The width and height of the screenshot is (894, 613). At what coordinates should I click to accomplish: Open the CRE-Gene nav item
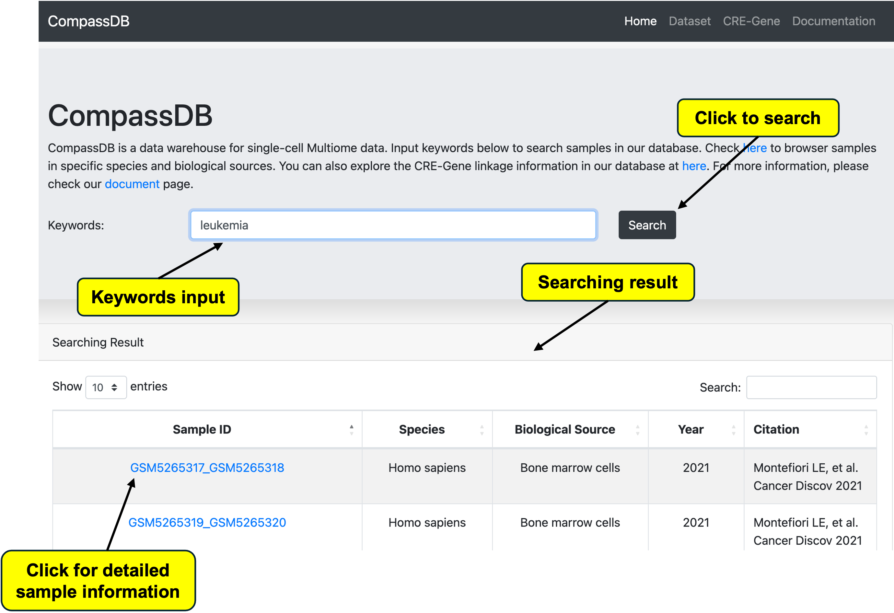pyautogui.click(x=751, y=21)
